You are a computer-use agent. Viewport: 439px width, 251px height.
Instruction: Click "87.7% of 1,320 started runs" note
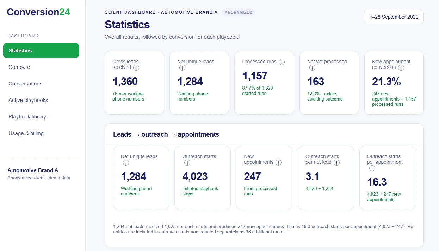pyautogui.click(x=258, y=91)
